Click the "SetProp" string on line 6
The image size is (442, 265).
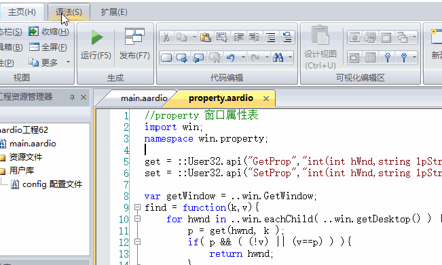point(272,173)
